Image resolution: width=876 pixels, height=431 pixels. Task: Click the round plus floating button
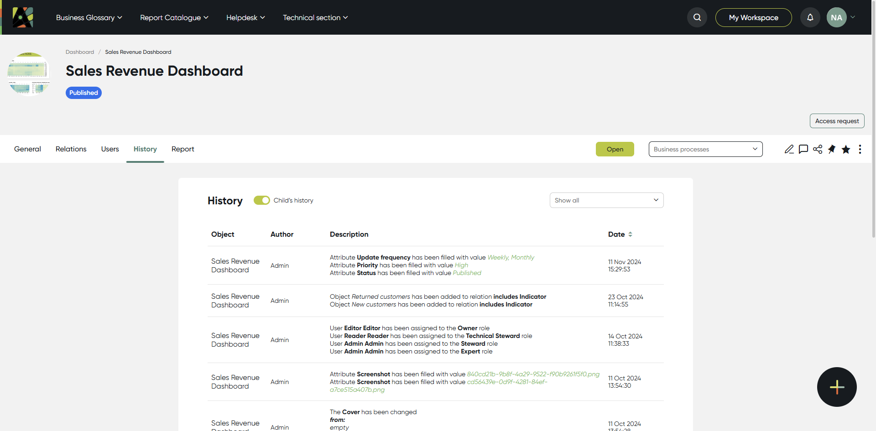click(836, 387)
